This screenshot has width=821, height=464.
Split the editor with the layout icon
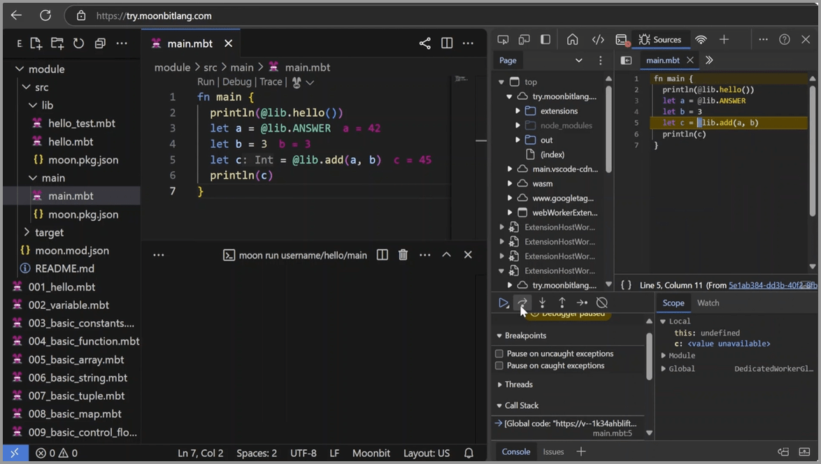pos(447,43)
